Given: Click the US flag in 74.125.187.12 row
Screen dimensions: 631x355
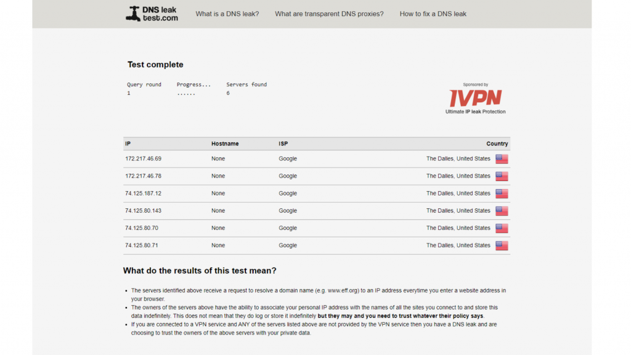Looking at the screenshot, I should pyautogui.click(x=502, y=194).
